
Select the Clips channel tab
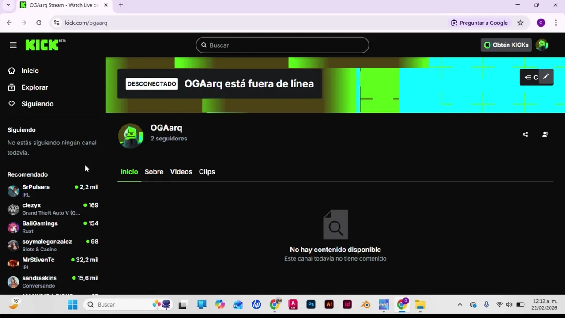(207, 172)
